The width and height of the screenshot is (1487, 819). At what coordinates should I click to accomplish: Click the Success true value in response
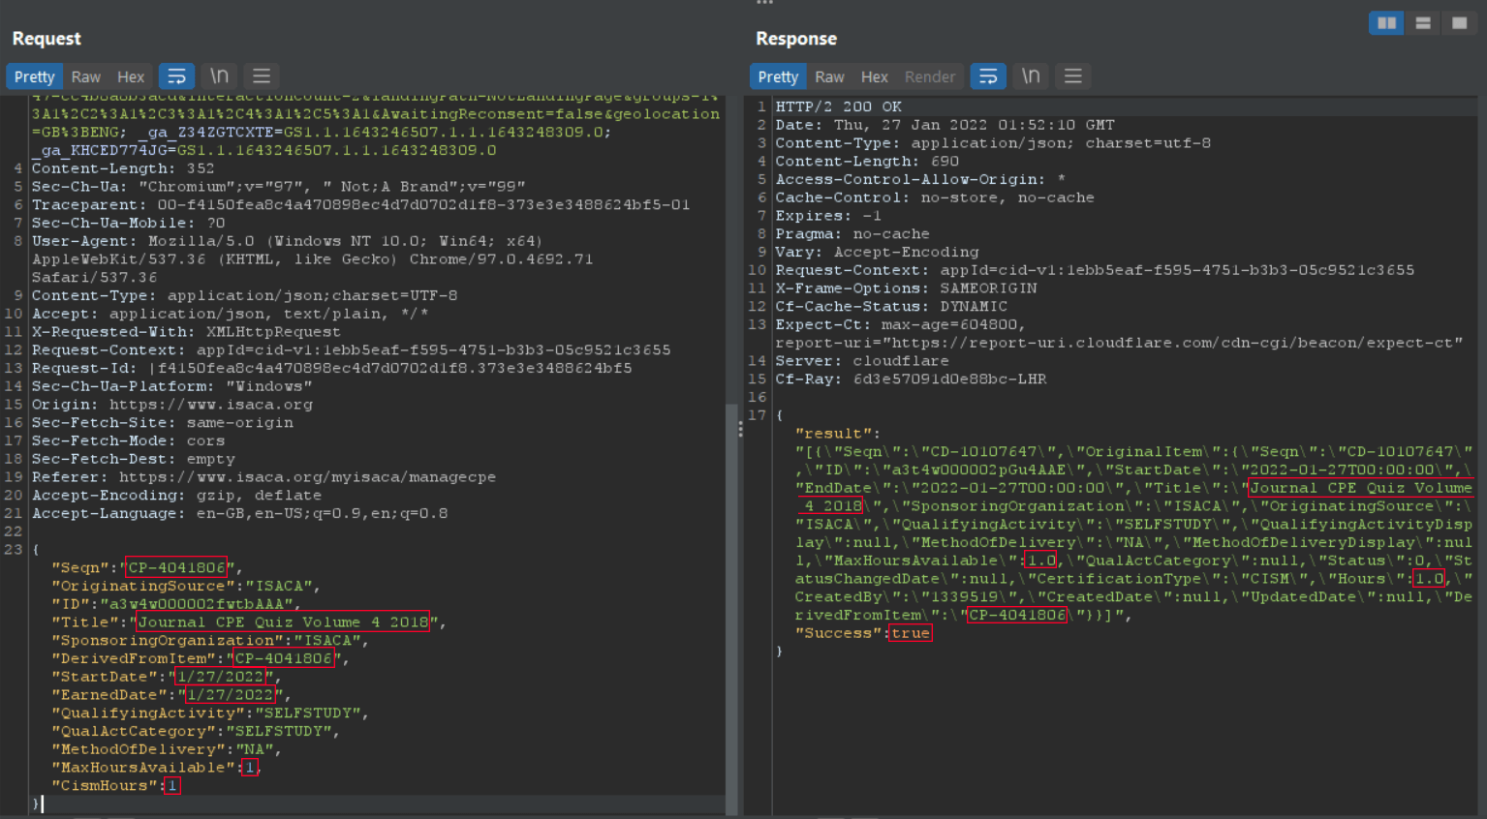click(x=911, y=633)
